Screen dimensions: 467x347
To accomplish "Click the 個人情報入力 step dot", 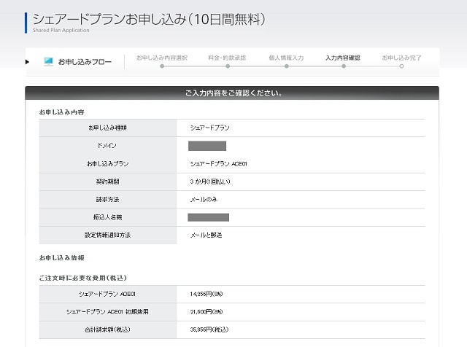I will pos(285,66).
